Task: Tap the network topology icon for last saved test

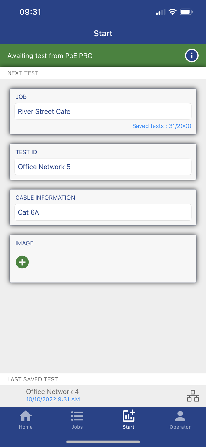Action: tap(193, 396)
